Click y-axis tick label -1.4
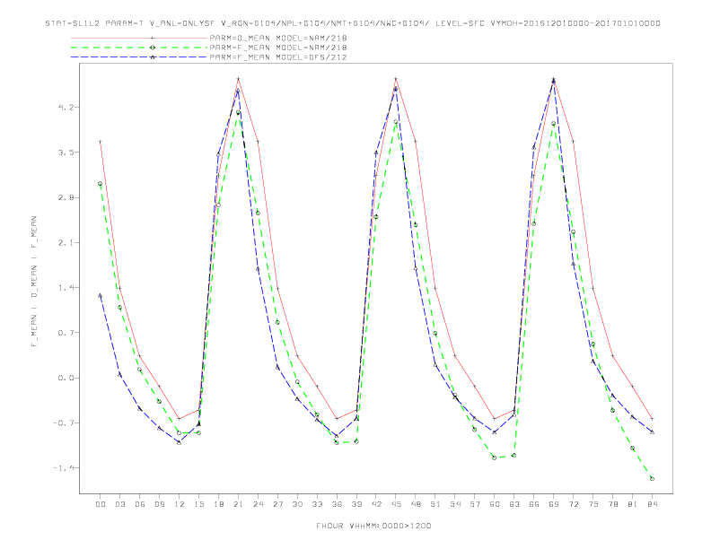The image size is (711, 549). [x=63, y=468]
